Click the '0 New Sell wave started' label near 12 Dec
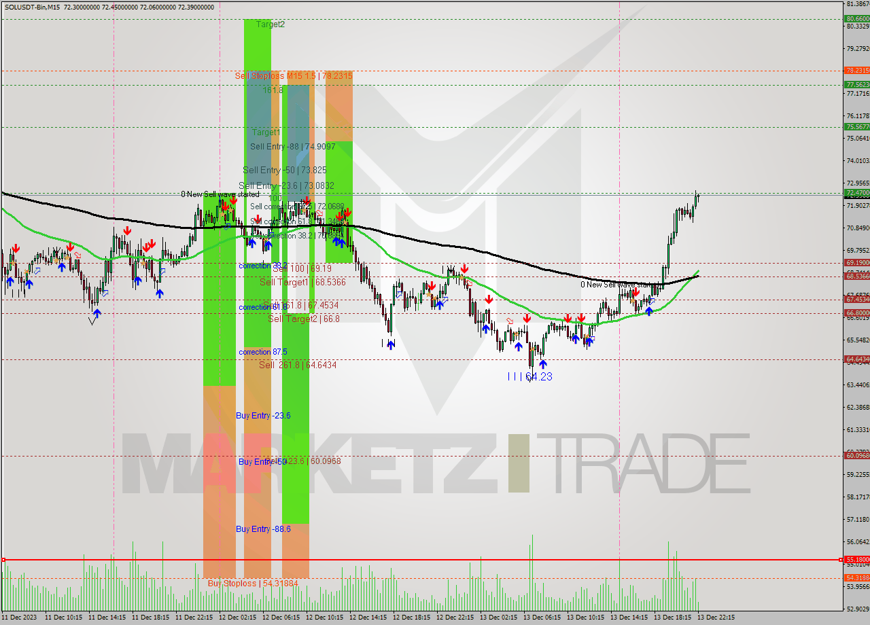Image resolution: width=870 pixels, height=625 pixels. 220,194
